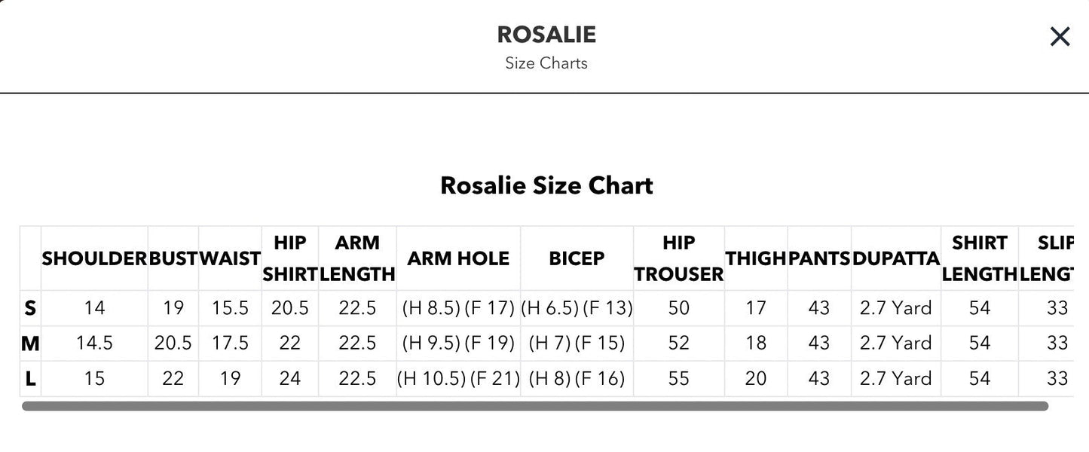Screen dimensions: 1089x452
Task: Click the 2.7 Yard dupatta value for size S
Action: click(895, 307)
